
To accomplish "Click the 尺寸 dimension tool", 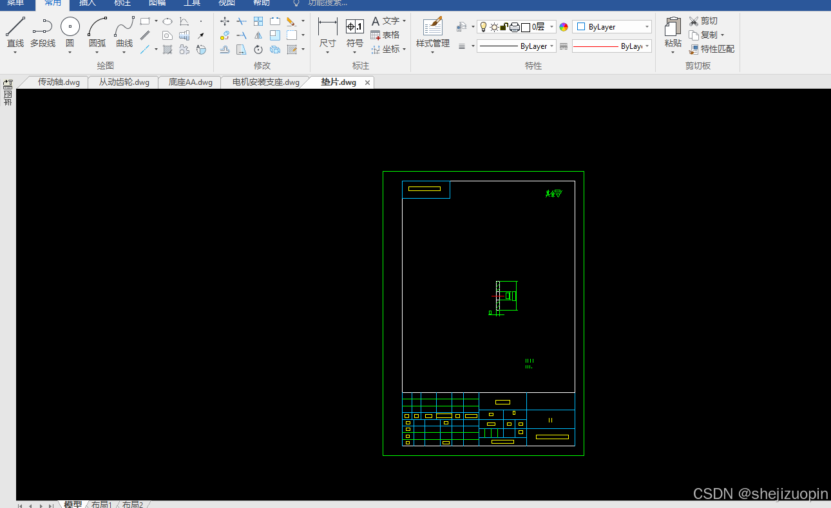I will (x=328, y=32).
